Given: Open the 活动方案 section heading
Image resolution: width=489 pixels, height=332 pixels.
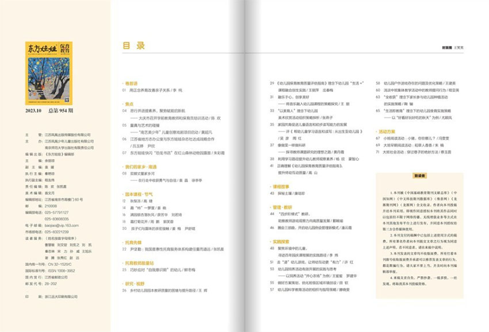Looking at the screenshot, I should pos(386,132).
